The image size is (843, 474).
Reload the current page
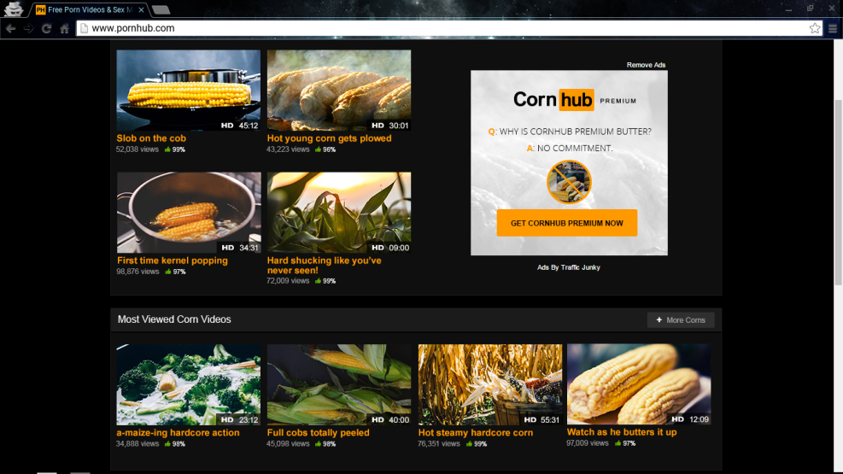[x=46, y=28]
